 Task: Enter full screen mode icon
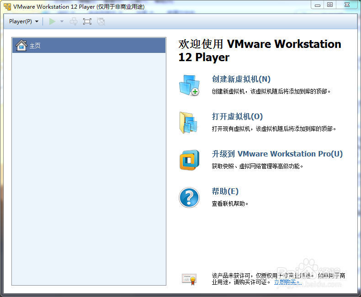click(87, 21)
